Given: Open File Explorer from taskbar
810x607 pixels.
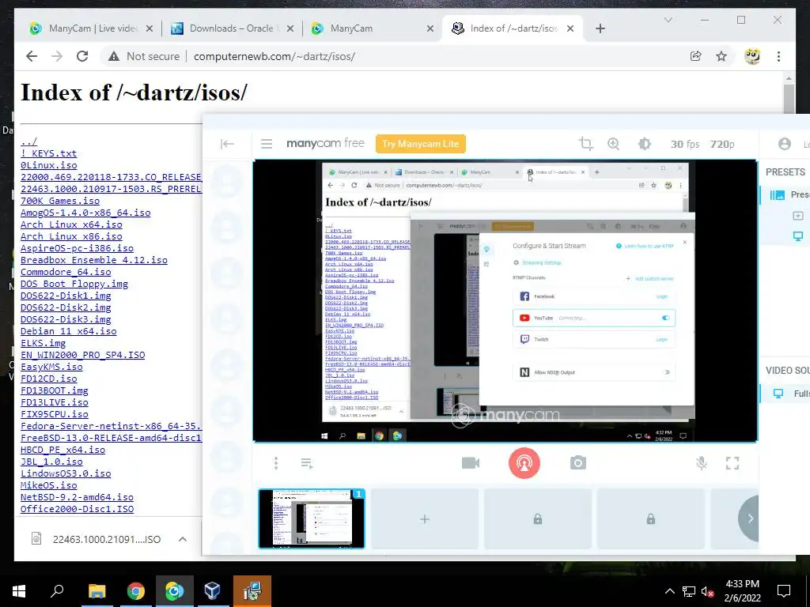Looking at the screenshot, I should coord(97,591).
